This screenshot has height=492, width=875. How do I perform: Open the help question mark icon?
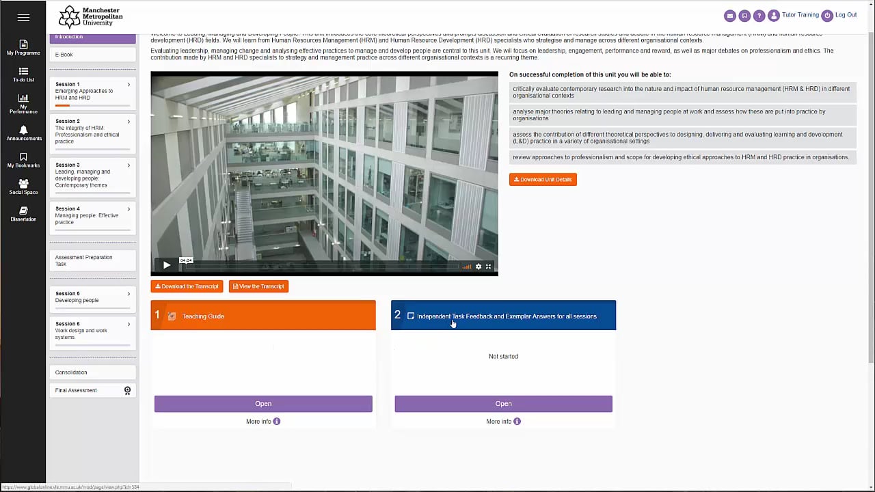pyautogui.click(x=759, y=16)
